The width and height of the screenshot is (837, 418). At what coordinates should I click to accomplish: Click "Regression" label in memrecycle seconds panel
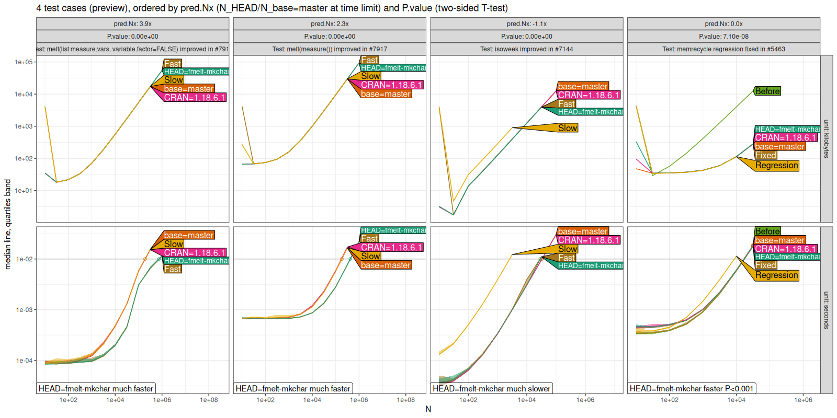point(777,275)
